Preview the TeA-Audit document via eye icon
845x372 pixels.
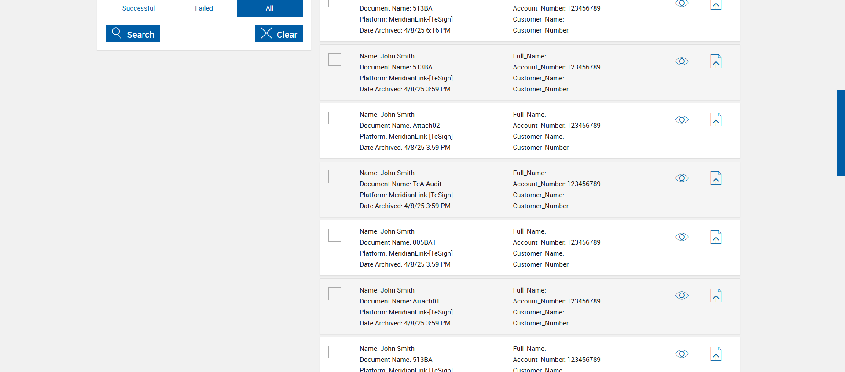[682, 178]
